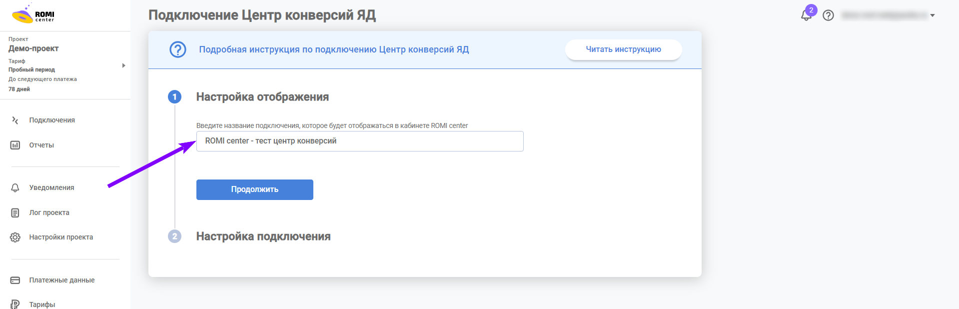The width and height of the screenshot is (959, 309).
Task: Click the Уведомления bell icon in sidebar
Action: pyautogui.click(x=15, y=187)
